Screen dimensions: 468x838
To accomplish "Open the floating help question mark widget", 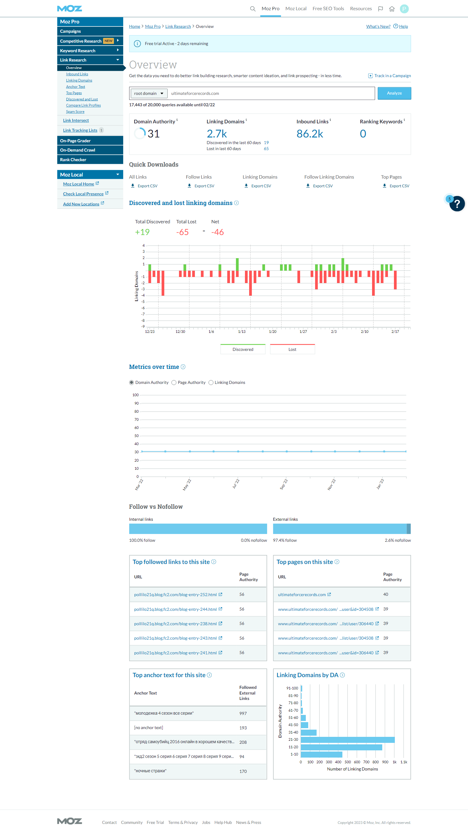I will [x=457, y=203].
